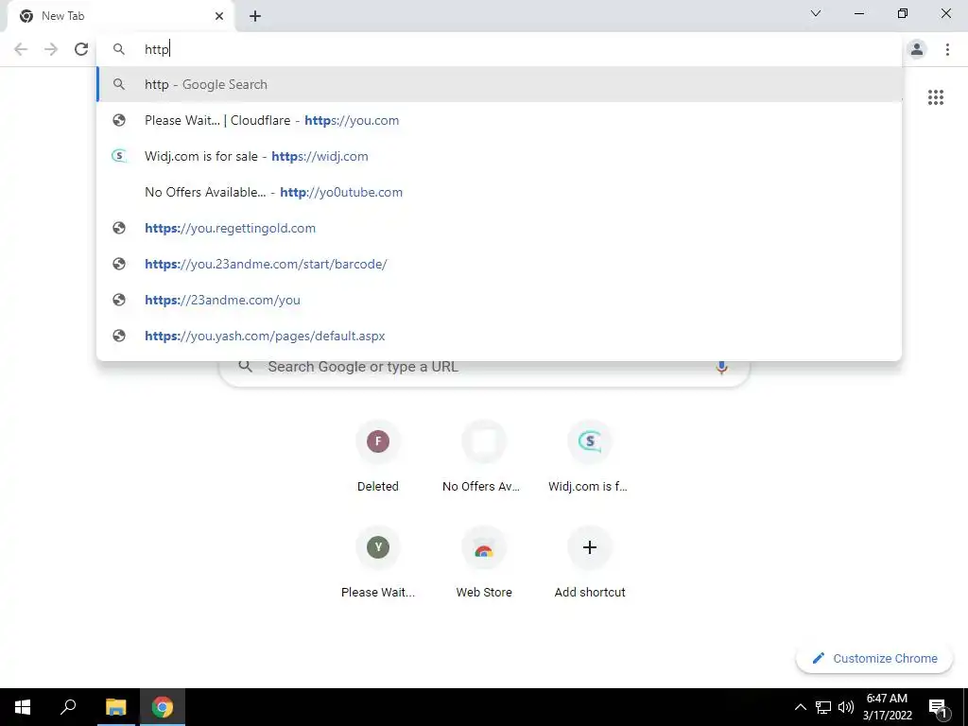Close the New Tab tab

pos(219,16)
